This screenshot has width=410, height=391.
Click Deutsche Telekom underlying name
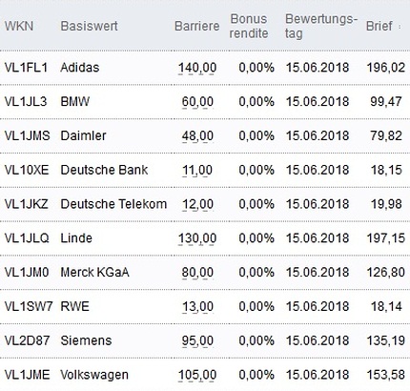[113, 204]
